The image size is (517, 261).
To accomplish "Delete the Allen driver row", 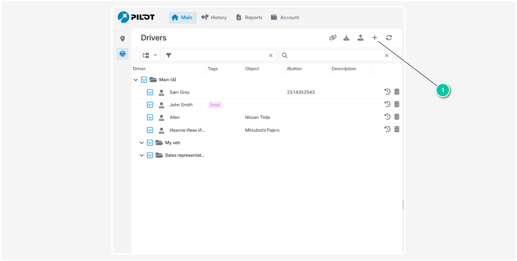I will coord(397,117).
